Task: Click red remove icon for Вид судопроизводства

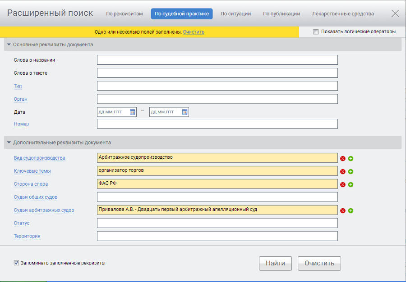Action: (343, 158)
